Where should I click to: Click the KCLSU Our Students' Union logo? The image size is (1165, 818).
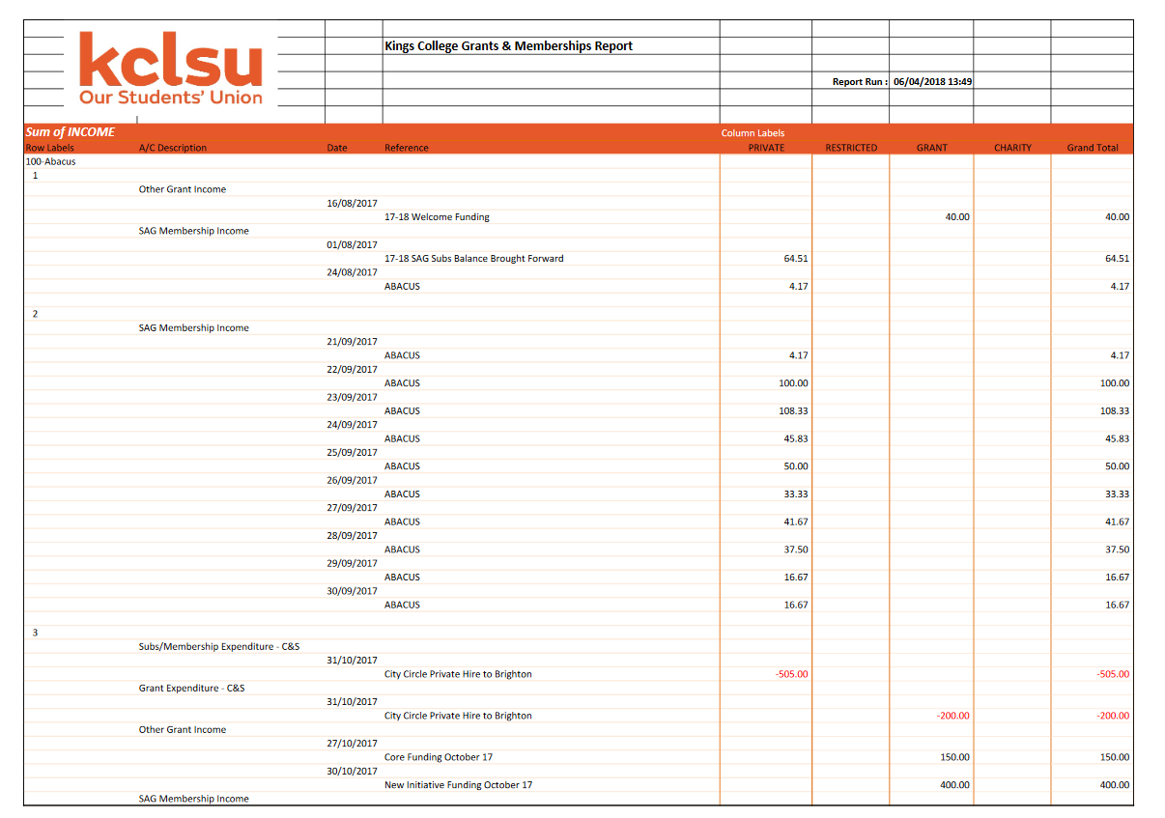pos(170,70)
